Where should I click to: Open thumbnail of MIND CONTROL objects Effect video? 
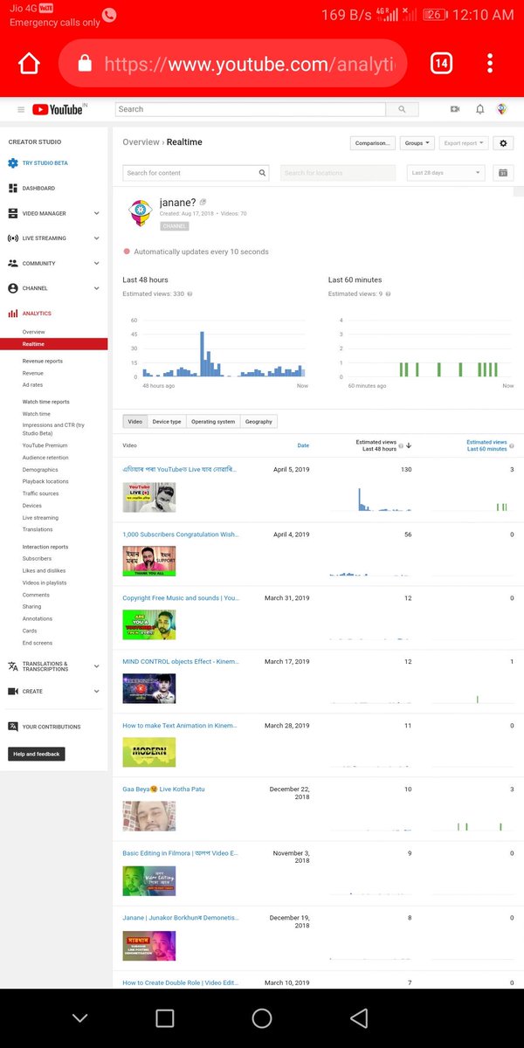[x=149, y=688]
